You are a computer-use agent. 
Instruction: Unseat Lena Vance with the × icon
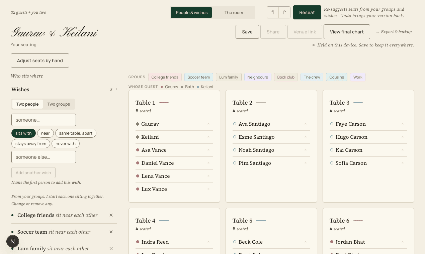[x=208, y=176]
